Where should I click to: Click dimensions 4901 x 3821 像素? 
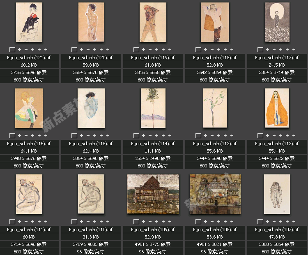[215, 244]
